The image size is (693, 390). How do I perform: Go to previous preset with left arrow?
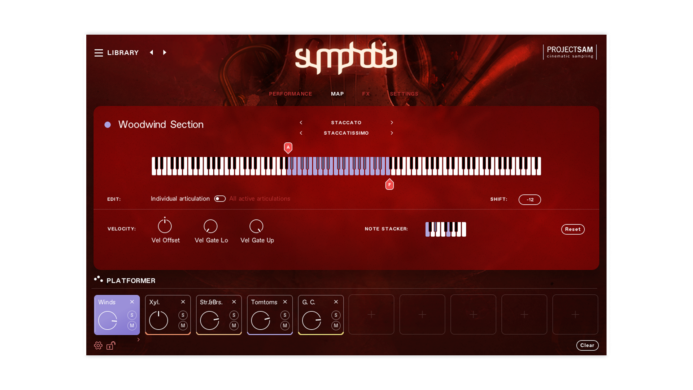152,52
